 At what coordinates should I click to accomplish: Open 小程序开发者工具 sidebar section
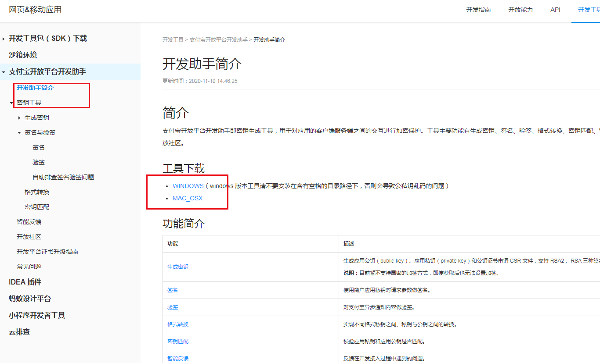point(37,316)
